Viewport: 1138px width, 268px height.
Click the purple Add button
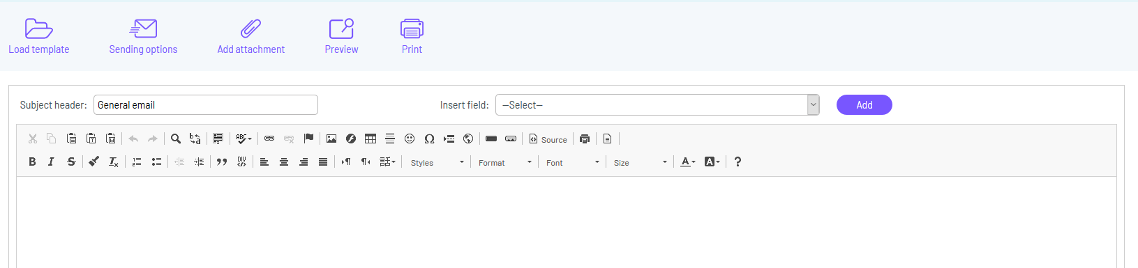(864, 105)
